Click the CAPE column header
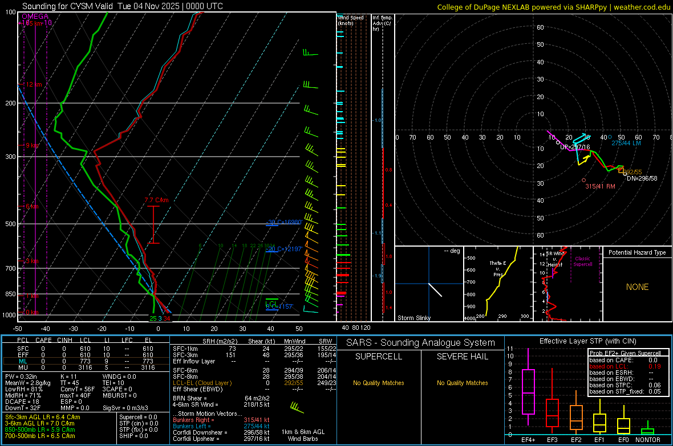This screenshot has width=673, height=446. click(43, 340)
